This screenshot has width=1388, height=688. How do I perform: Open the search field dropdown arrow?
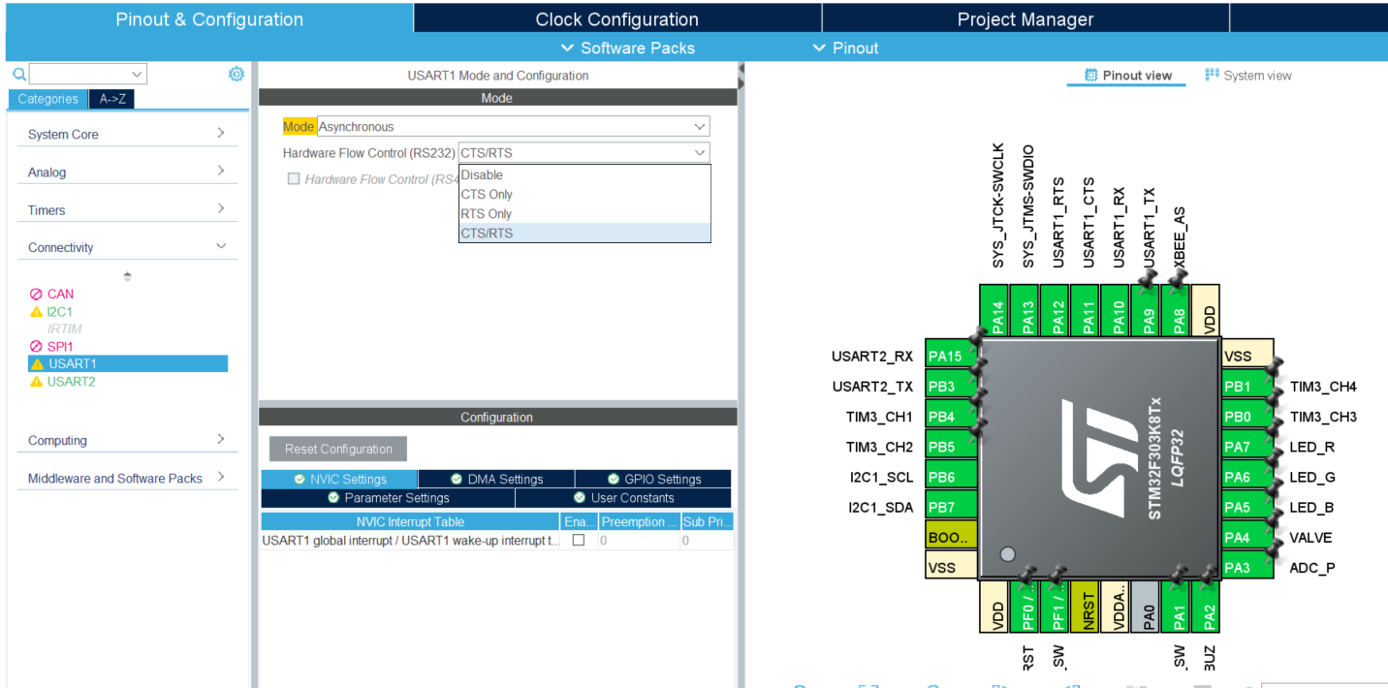click(136, 74)
